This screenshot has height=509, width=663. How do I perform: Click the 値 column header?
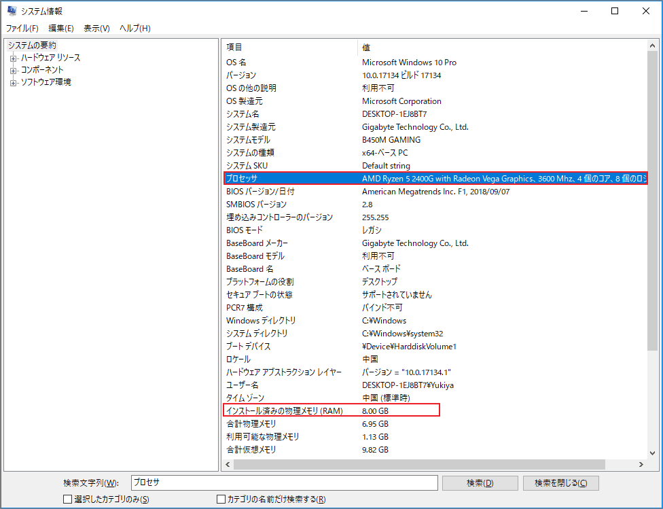[502, 48]
